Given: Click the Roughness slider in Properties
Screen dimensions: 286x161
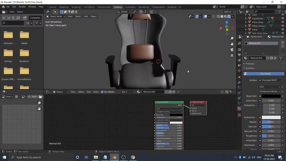Looking at the screenshot, I should point(271,136).
